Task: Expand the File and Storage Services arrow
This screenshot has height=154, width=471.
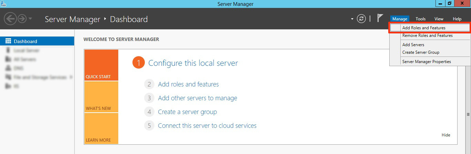Action: (71, 77)
